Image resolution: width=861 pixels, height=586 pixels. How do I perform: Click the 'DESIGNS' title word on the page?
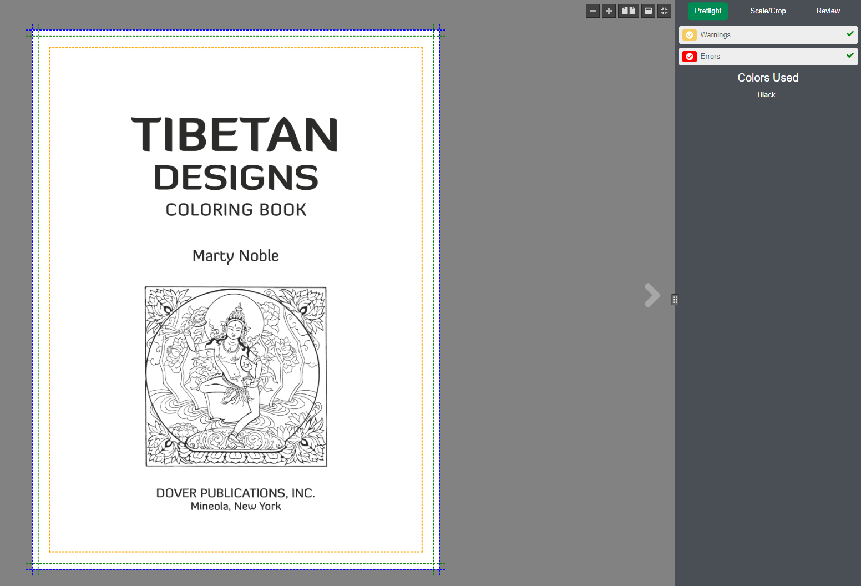(x=236, y=178)
